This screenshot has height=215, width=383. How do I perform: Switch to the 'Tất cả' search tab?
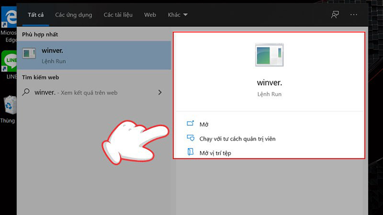[36, 15]
